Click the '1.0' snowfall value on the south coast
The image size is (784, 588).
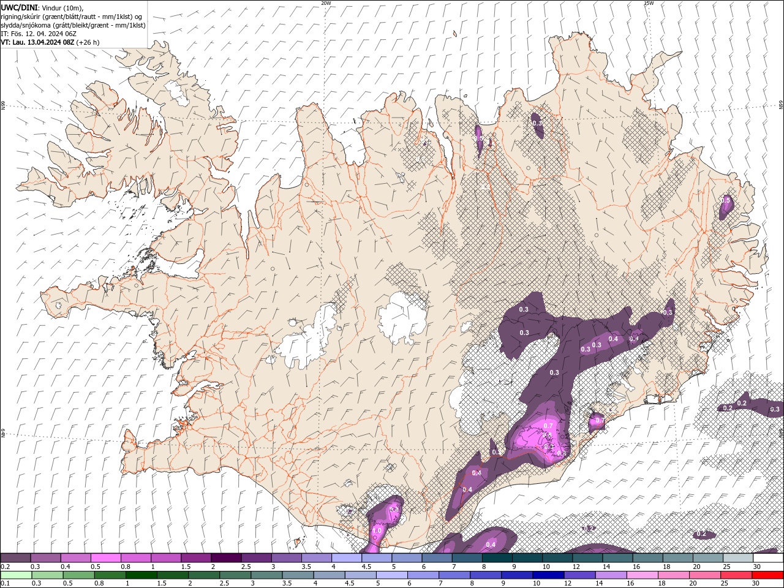click(377, 530)
